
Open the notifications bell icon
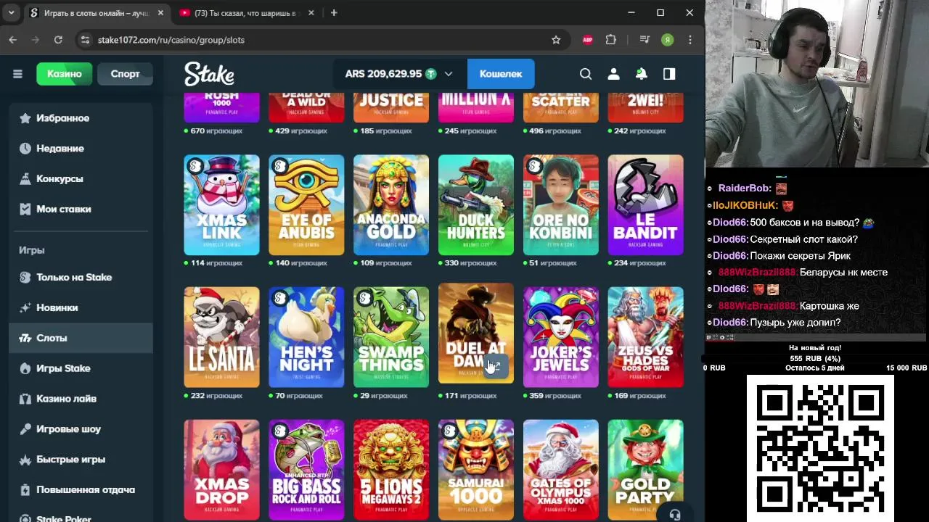point(642,74)
